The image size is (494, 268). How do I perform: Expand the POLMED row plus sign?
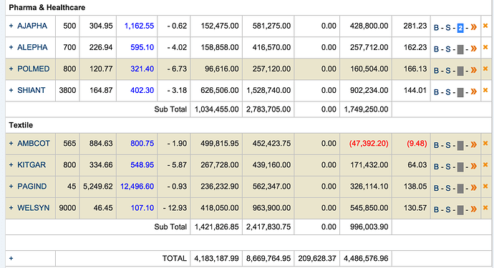[11, 69]
